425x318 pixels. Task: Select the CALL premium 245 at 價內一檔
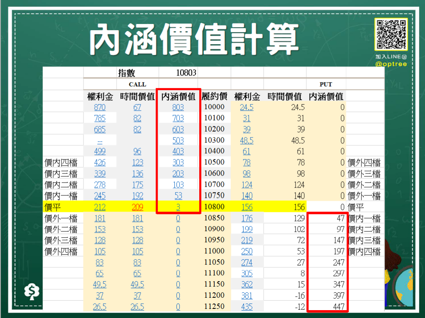(100, 195)
